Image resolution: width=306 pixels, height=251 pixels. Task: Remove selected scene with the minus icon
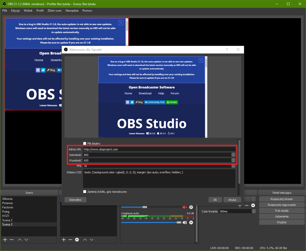12,240
